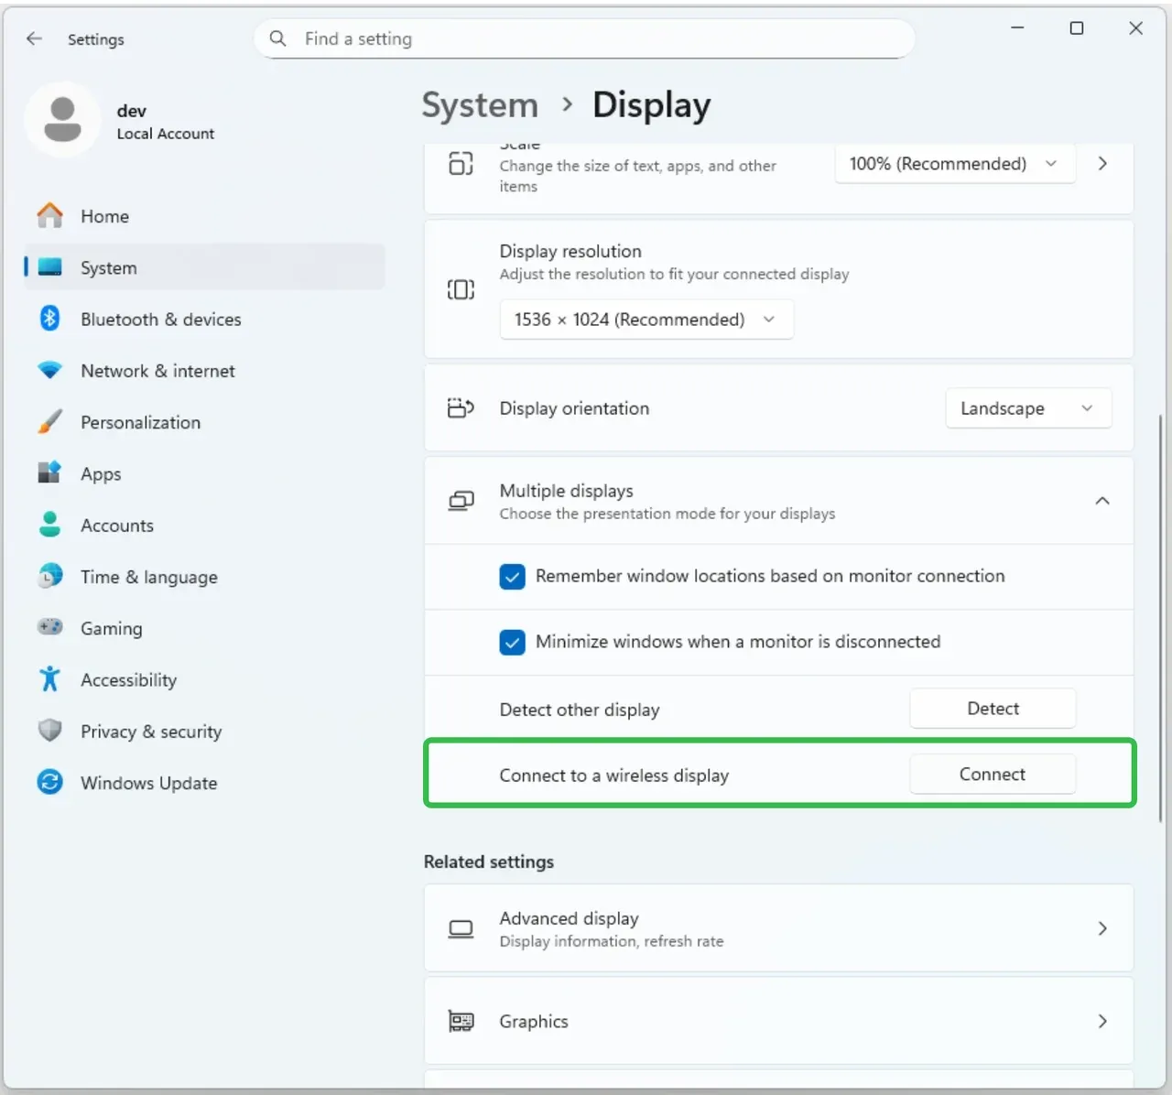Open Apps page from sidebar
This screenshot has height=1095, width=1172.
[x=205, y=473]
